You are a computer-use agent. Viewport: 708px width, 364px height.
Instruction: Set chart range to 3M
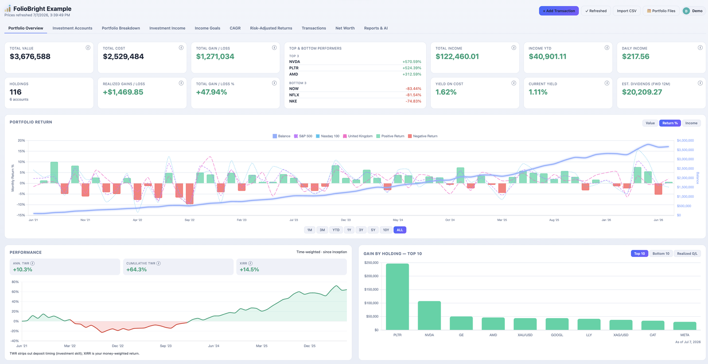322,230
